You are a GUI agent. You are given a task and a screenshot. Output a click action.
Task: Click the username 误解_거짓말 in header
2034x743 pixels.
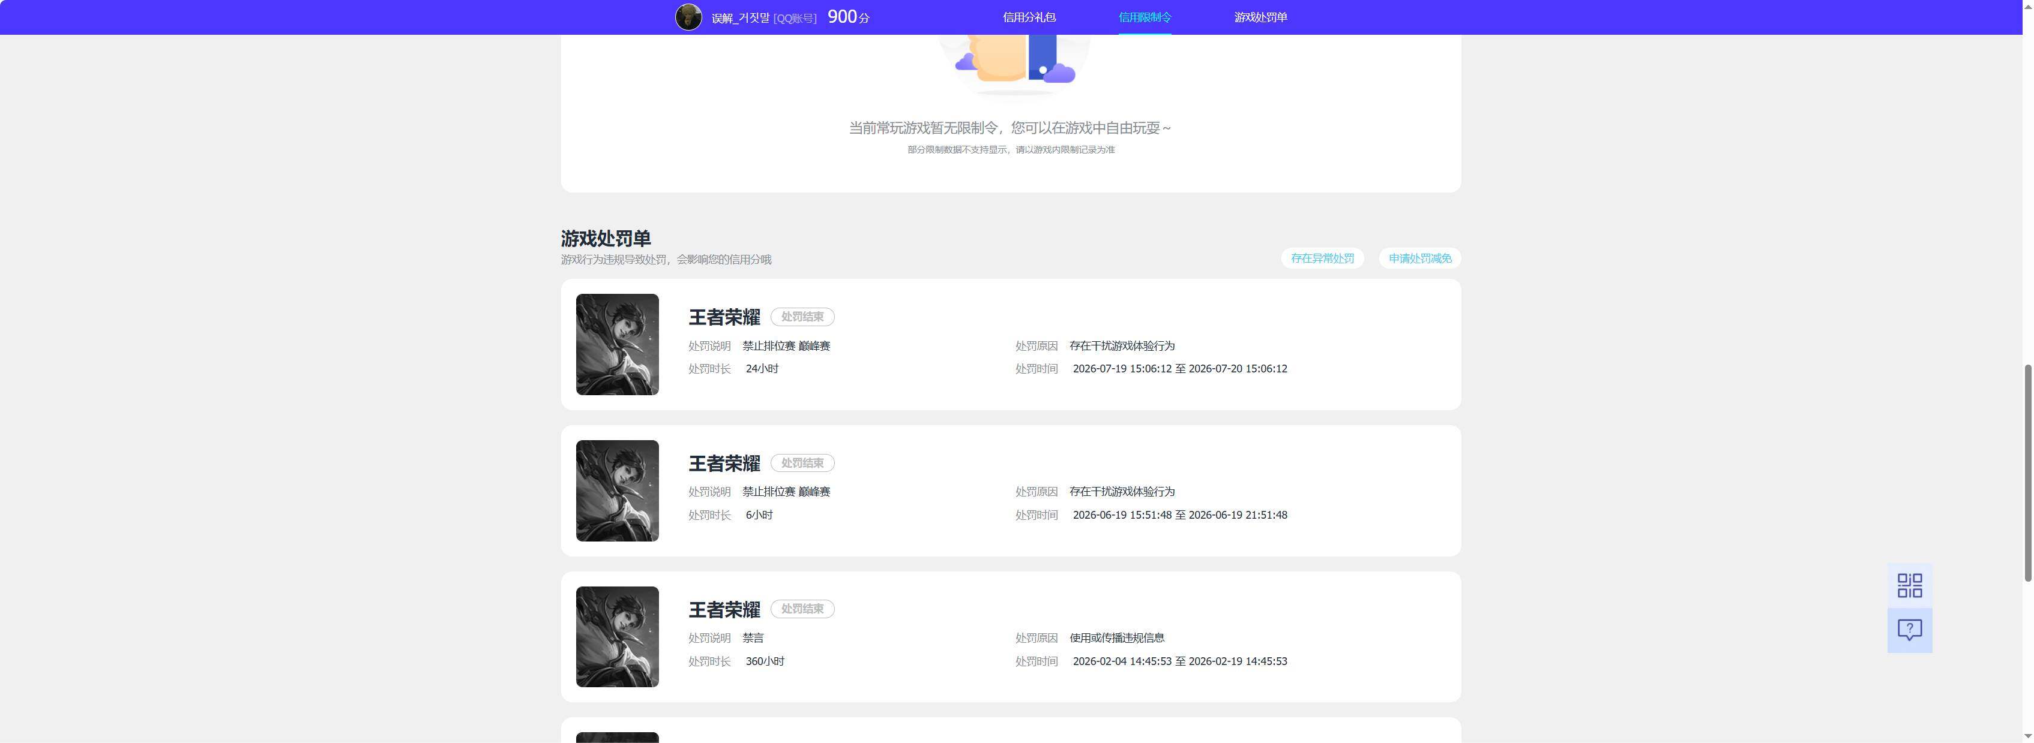(x=740, y=18)
